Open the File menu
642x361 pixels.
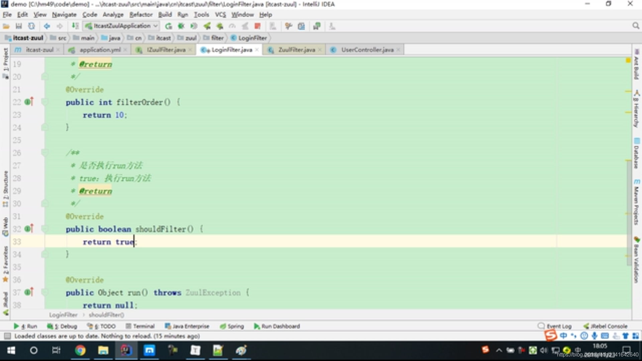point(7,14)
